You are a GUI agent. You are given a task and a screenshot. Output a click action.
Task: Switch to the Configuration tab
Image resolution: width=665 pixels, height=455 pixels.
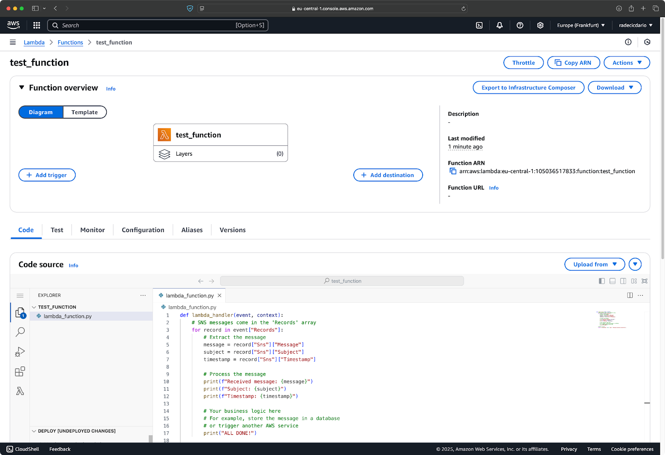(x=143, y=230)
